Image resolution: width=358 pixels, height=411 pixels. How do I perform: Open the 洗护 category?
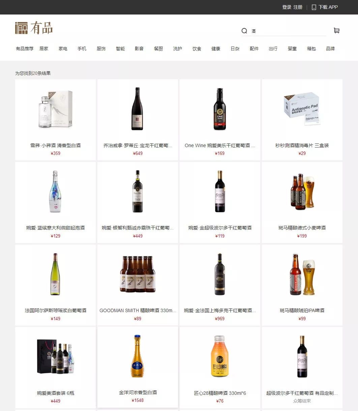(178, 49)
